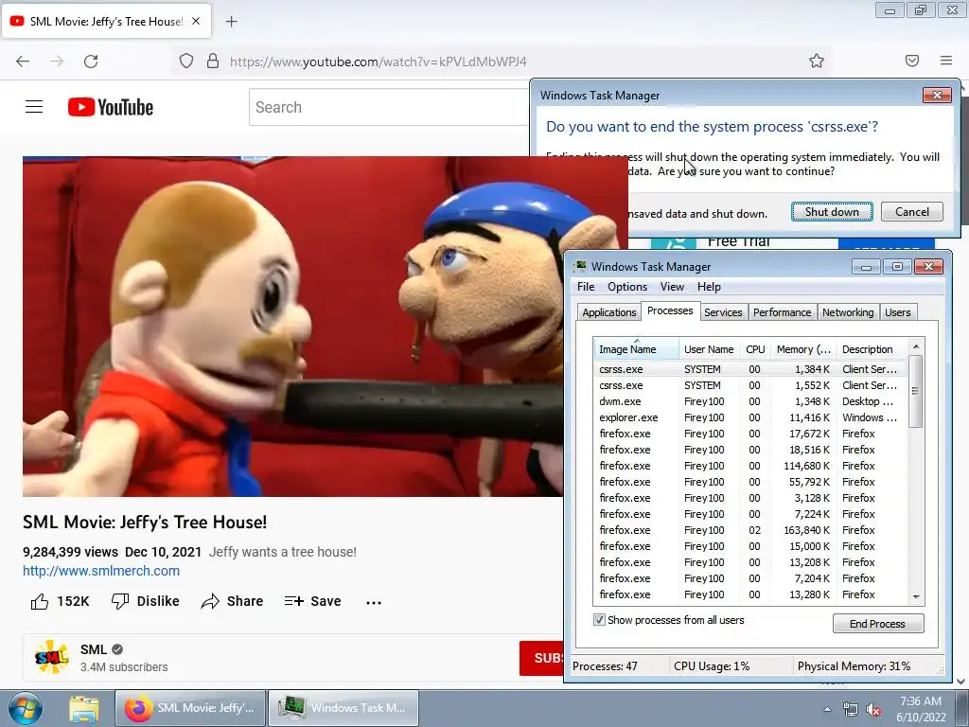This screenshot has width=969, height=727.
Task: Go to the YouTube home logo
Action: pyautogui.click(x=111, y=107)
